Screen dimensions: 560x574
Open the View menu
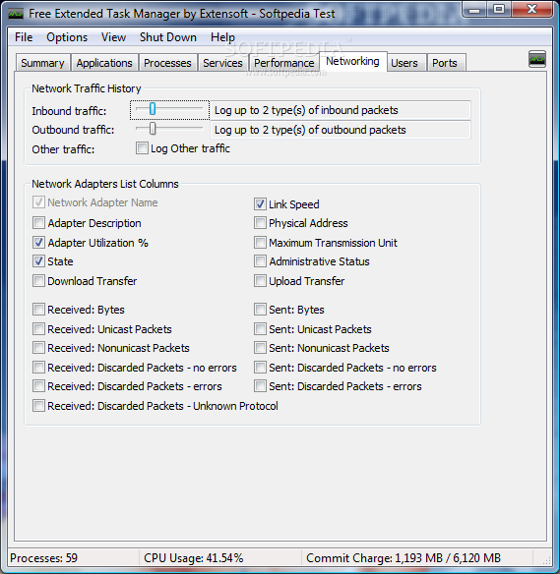pyautogui.click(x=113, y=37)
